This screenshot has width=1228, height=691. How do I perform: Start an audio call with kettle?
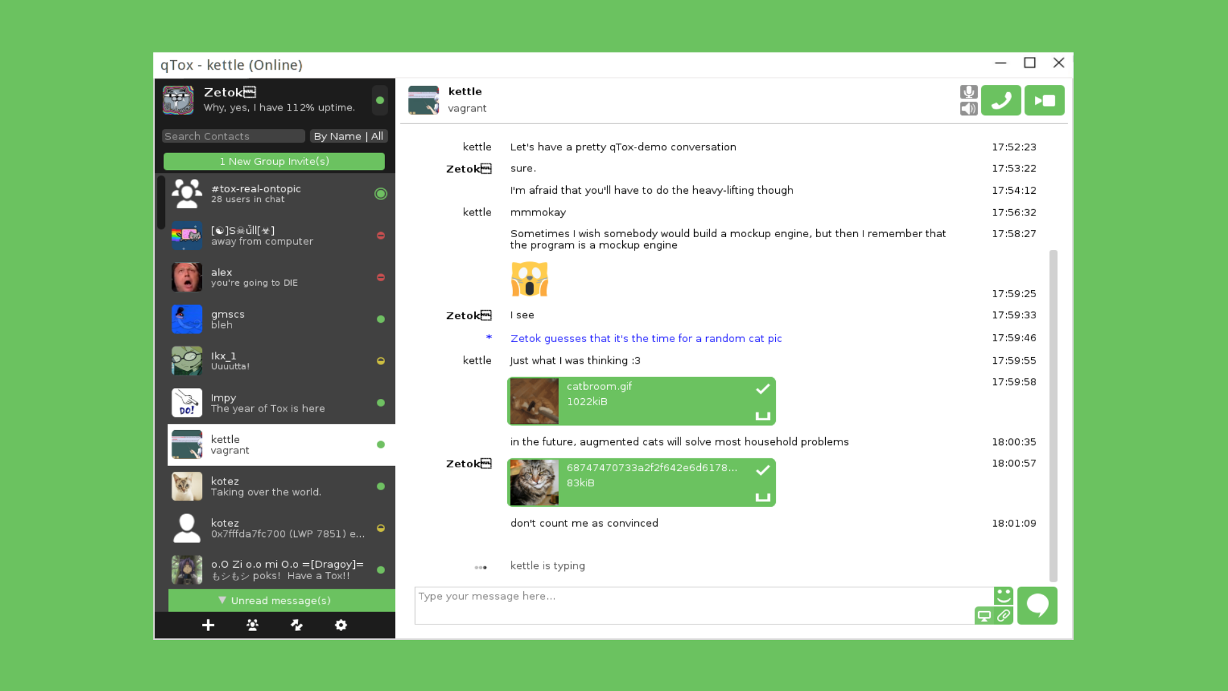[1001, 100]
